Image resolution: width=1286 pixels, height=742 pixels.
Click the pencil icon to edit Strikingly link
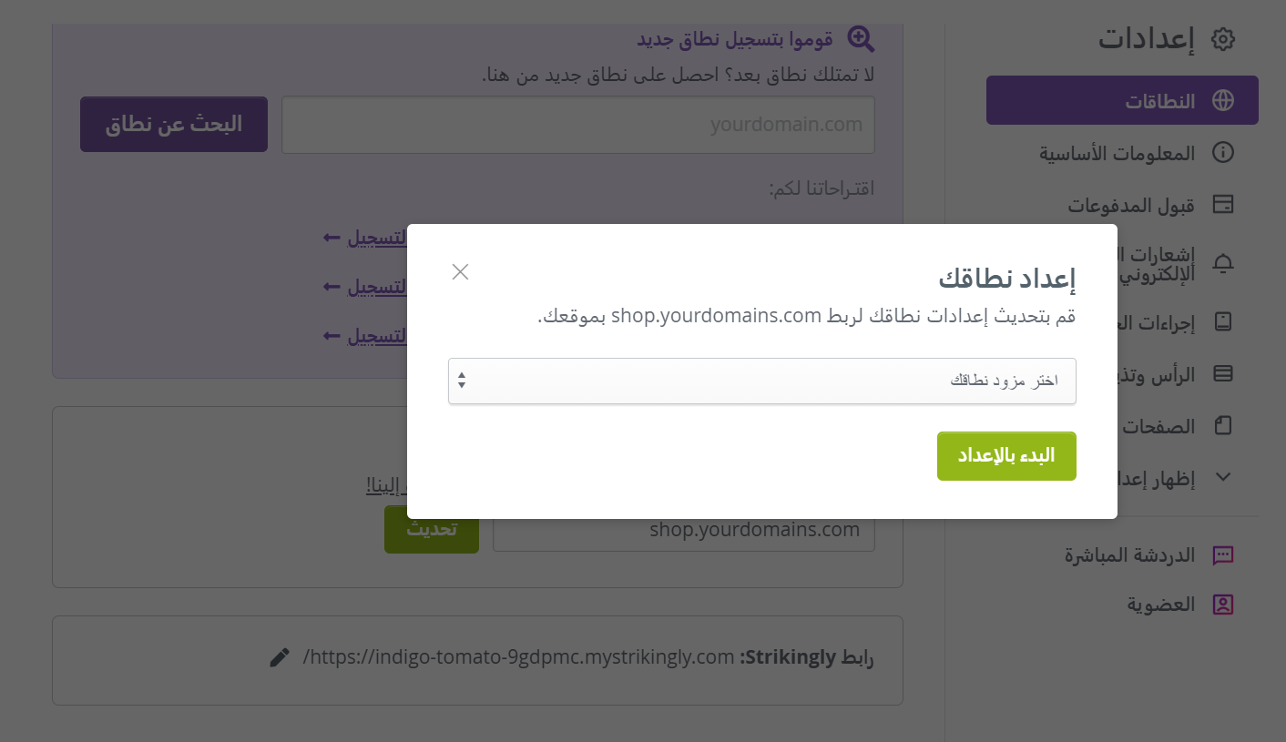point(280,657)
